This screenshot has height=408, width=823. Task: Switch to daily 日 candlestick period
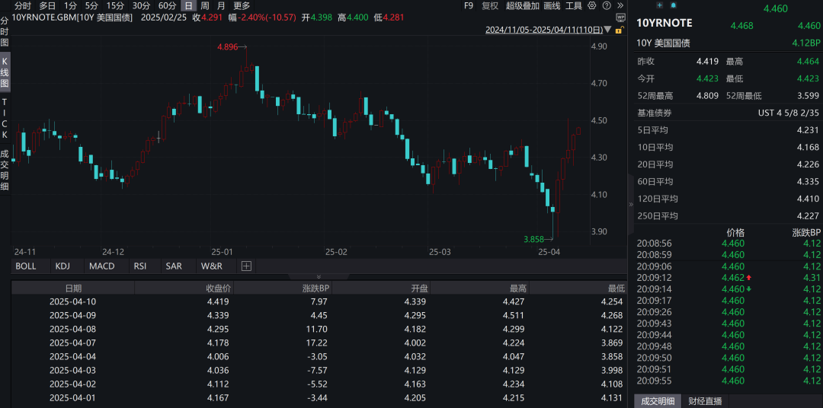(x=187, y=5)
